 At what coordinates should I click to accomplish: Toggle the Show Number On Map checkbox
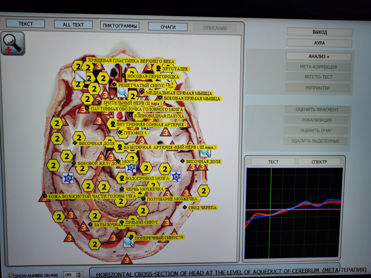pyautogui.click(x=11, y=276)
